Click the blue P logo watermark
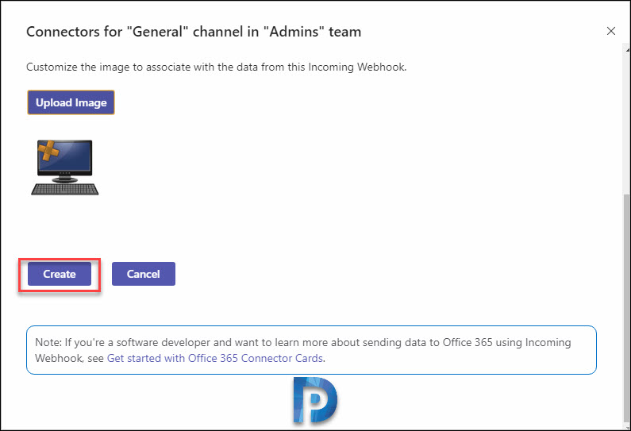This screenshot has width=631, height=431. click(x=315, y=400)
